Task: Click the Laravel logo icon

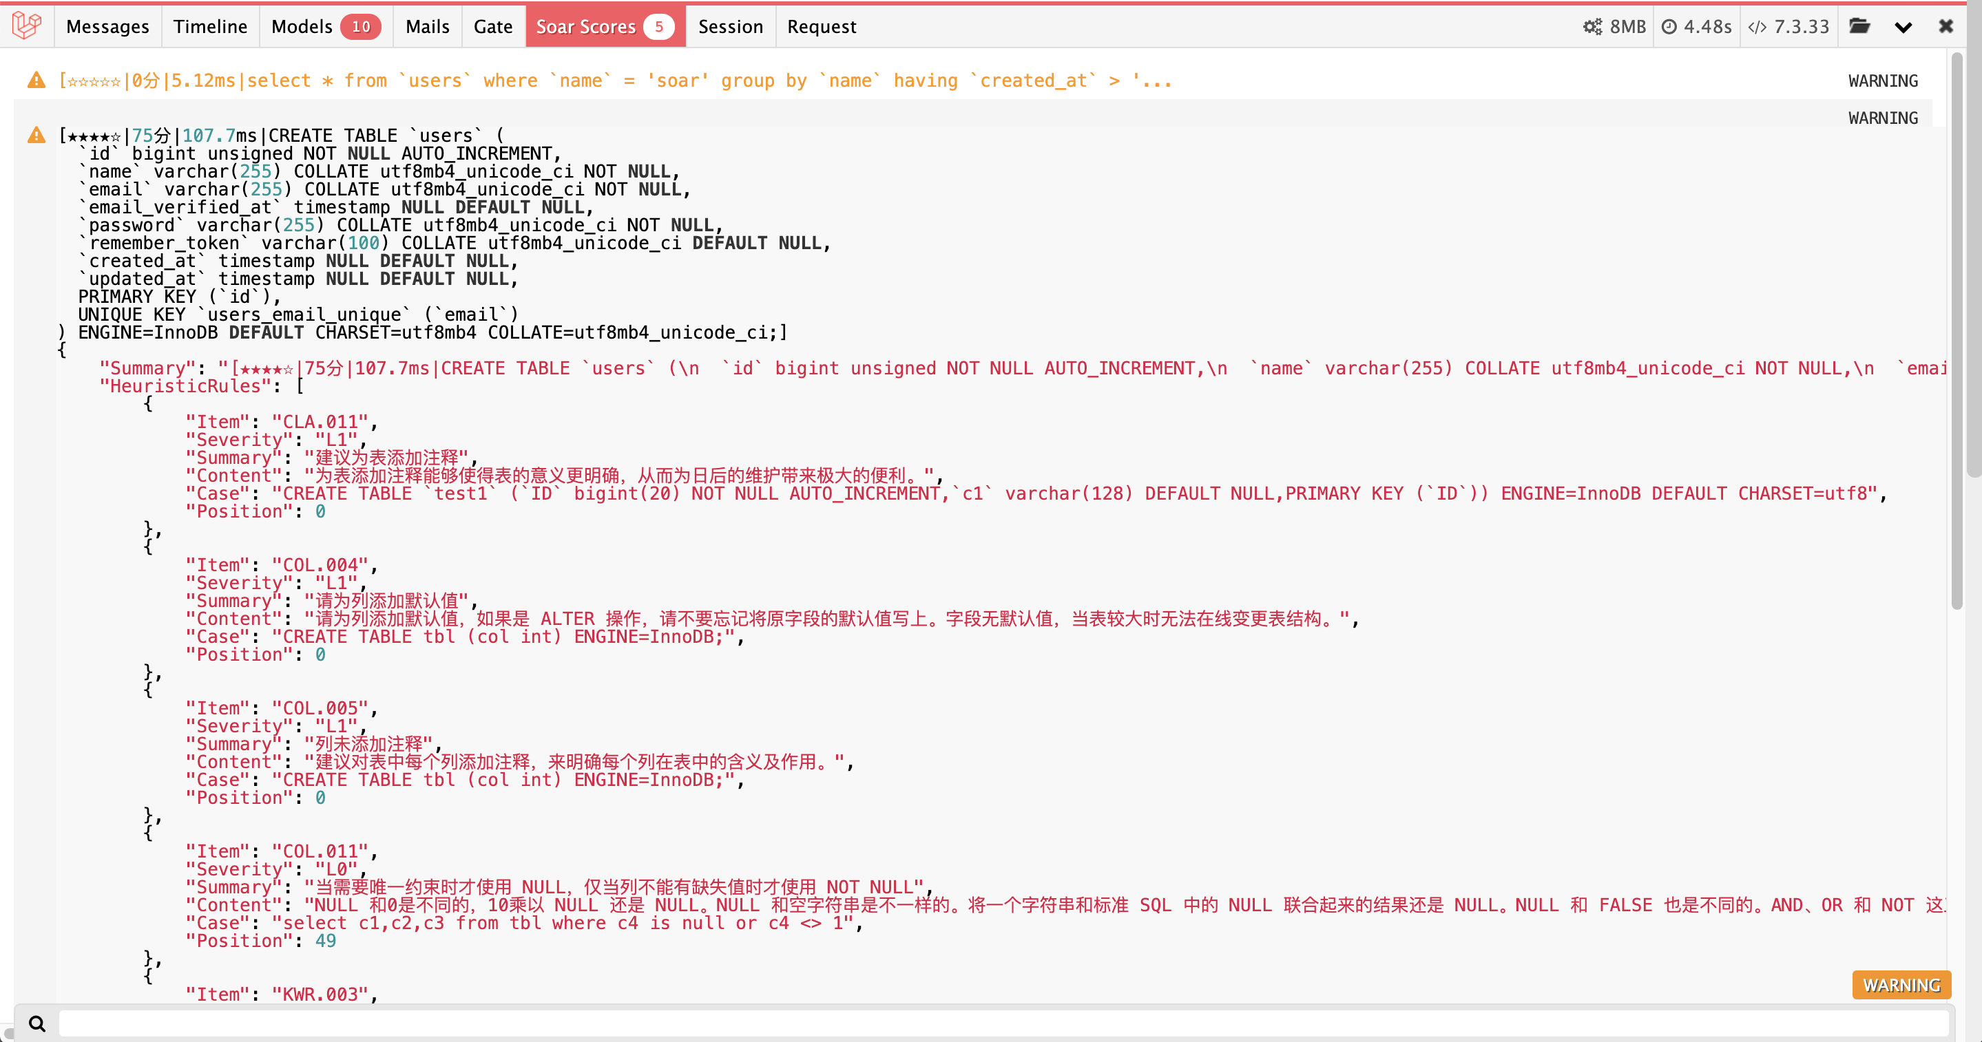Action: click(x=26, y=25)
